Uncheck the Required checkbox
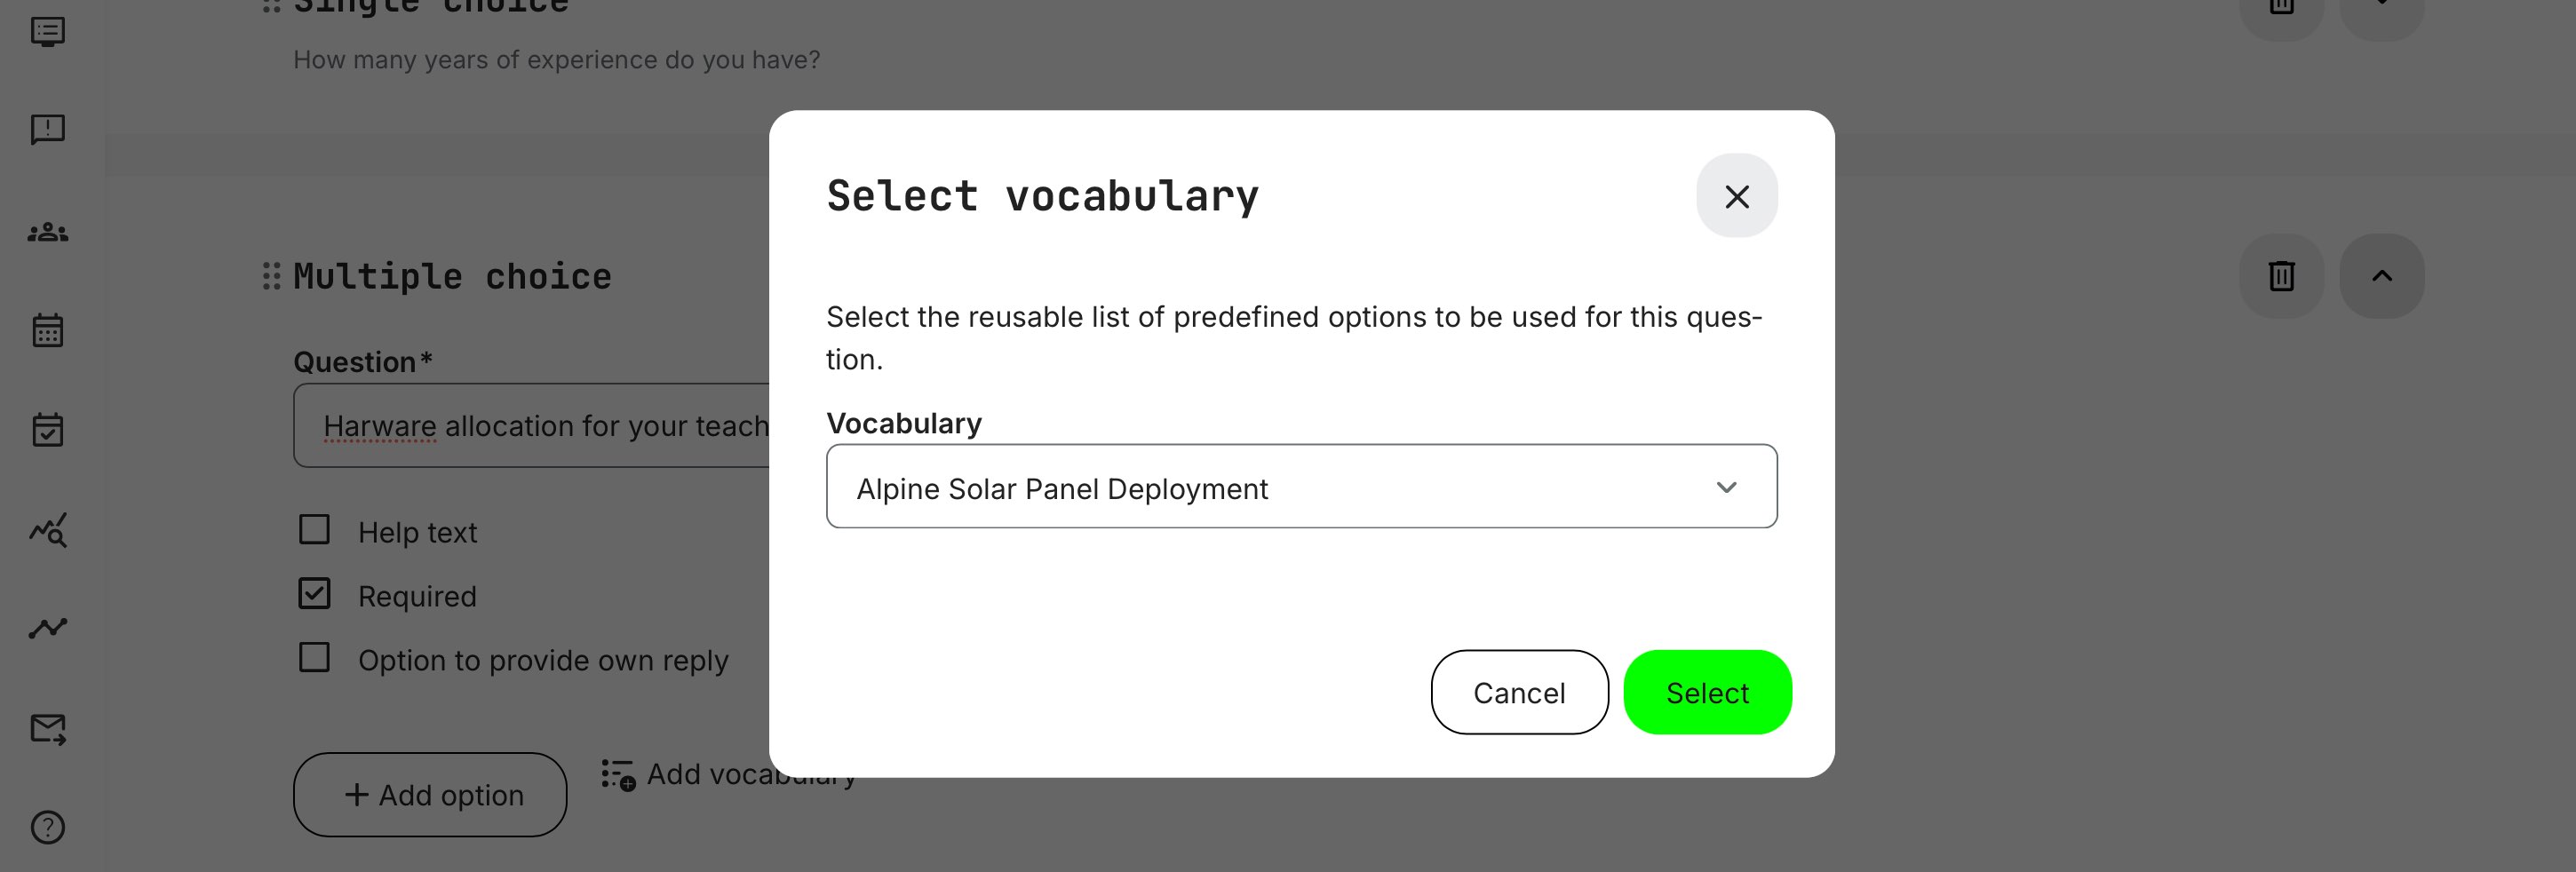This screenshot has width=2576, height=872. click(x=315, y=594)
